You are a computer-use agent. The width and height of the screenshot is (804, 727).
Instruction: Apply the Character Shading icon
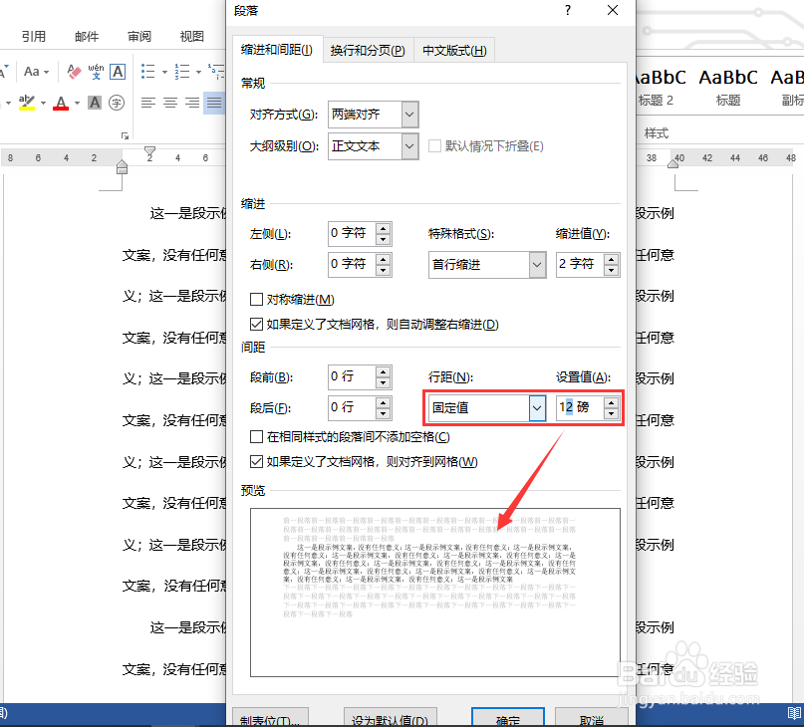click(x=94, y=102)
